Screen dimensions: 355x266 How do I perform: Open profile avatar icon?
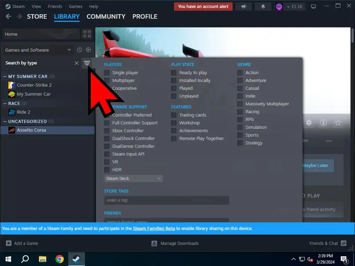click(x=279, y=7)
